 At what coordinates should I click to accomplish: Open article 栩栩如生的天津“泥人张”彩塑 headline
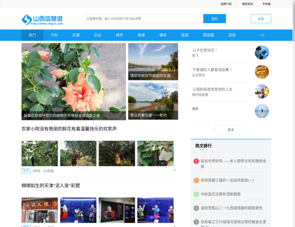(x=51, y=186)
